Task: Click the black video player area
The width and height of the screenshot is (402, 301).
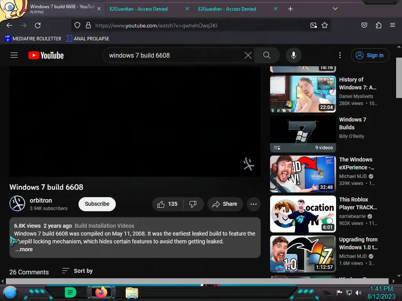Action: pyautogui.click(x=135, y=121)
